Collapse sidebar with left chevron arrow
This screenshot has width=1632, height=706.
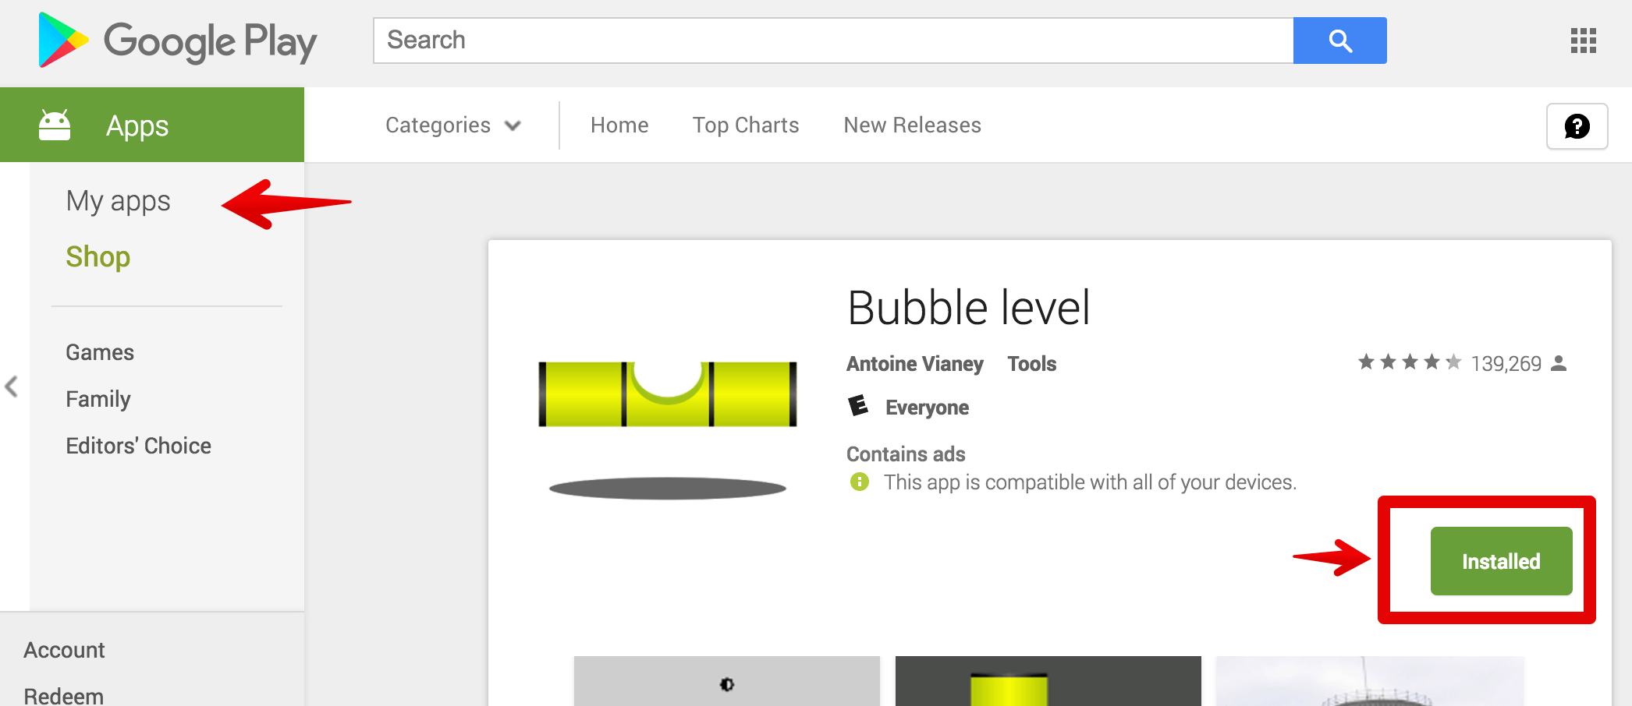point(12,387)
